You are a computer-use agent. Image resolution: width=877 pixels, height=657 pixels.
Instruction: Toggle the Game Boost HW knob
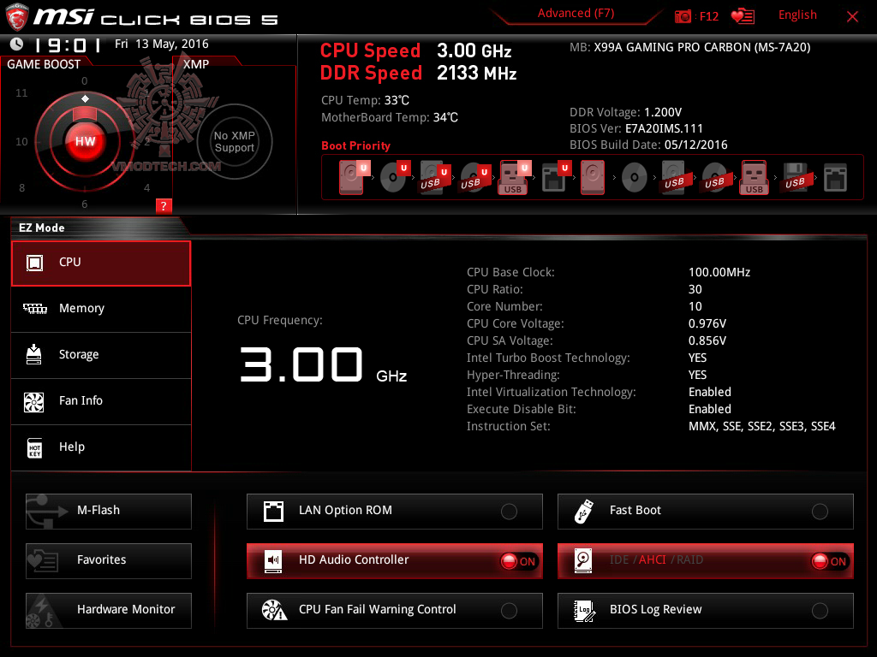tap(85, 141)
